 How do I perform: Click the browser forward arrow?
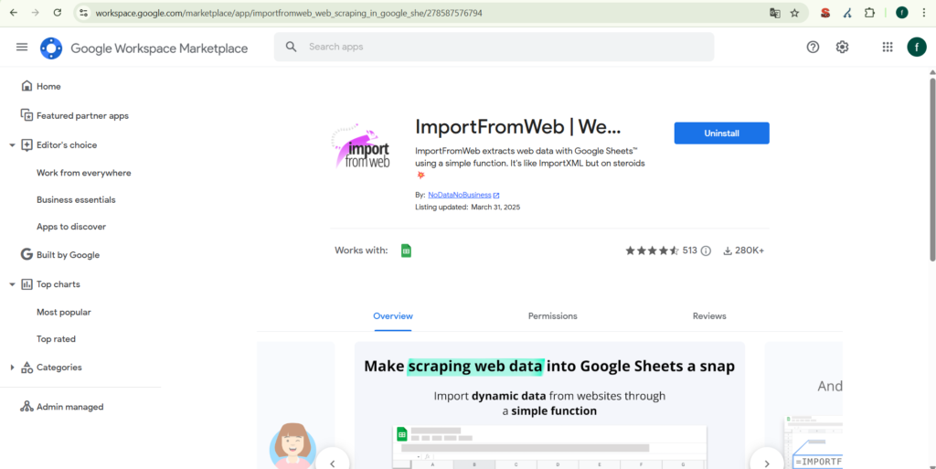(x=36, y=13)
